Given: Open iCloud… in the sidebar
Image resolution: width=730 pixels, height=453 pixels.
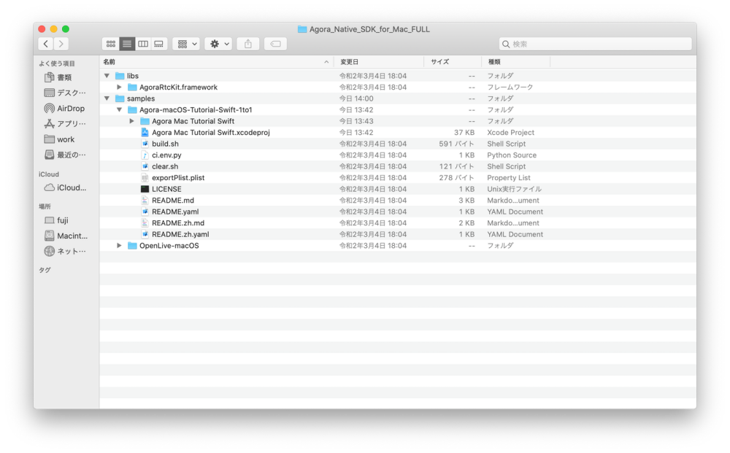Looking at the screenshot, I should [64, 187].
